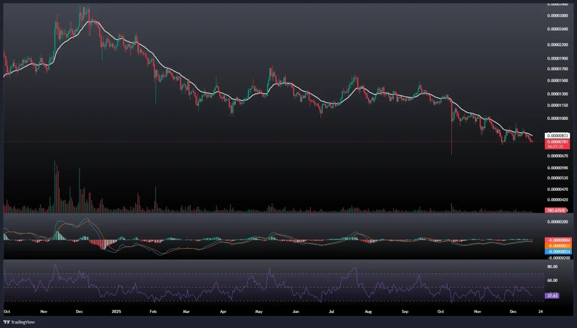Click the 0.00003000 price scale level
The image size is (577, 328).
coord(557,15)
